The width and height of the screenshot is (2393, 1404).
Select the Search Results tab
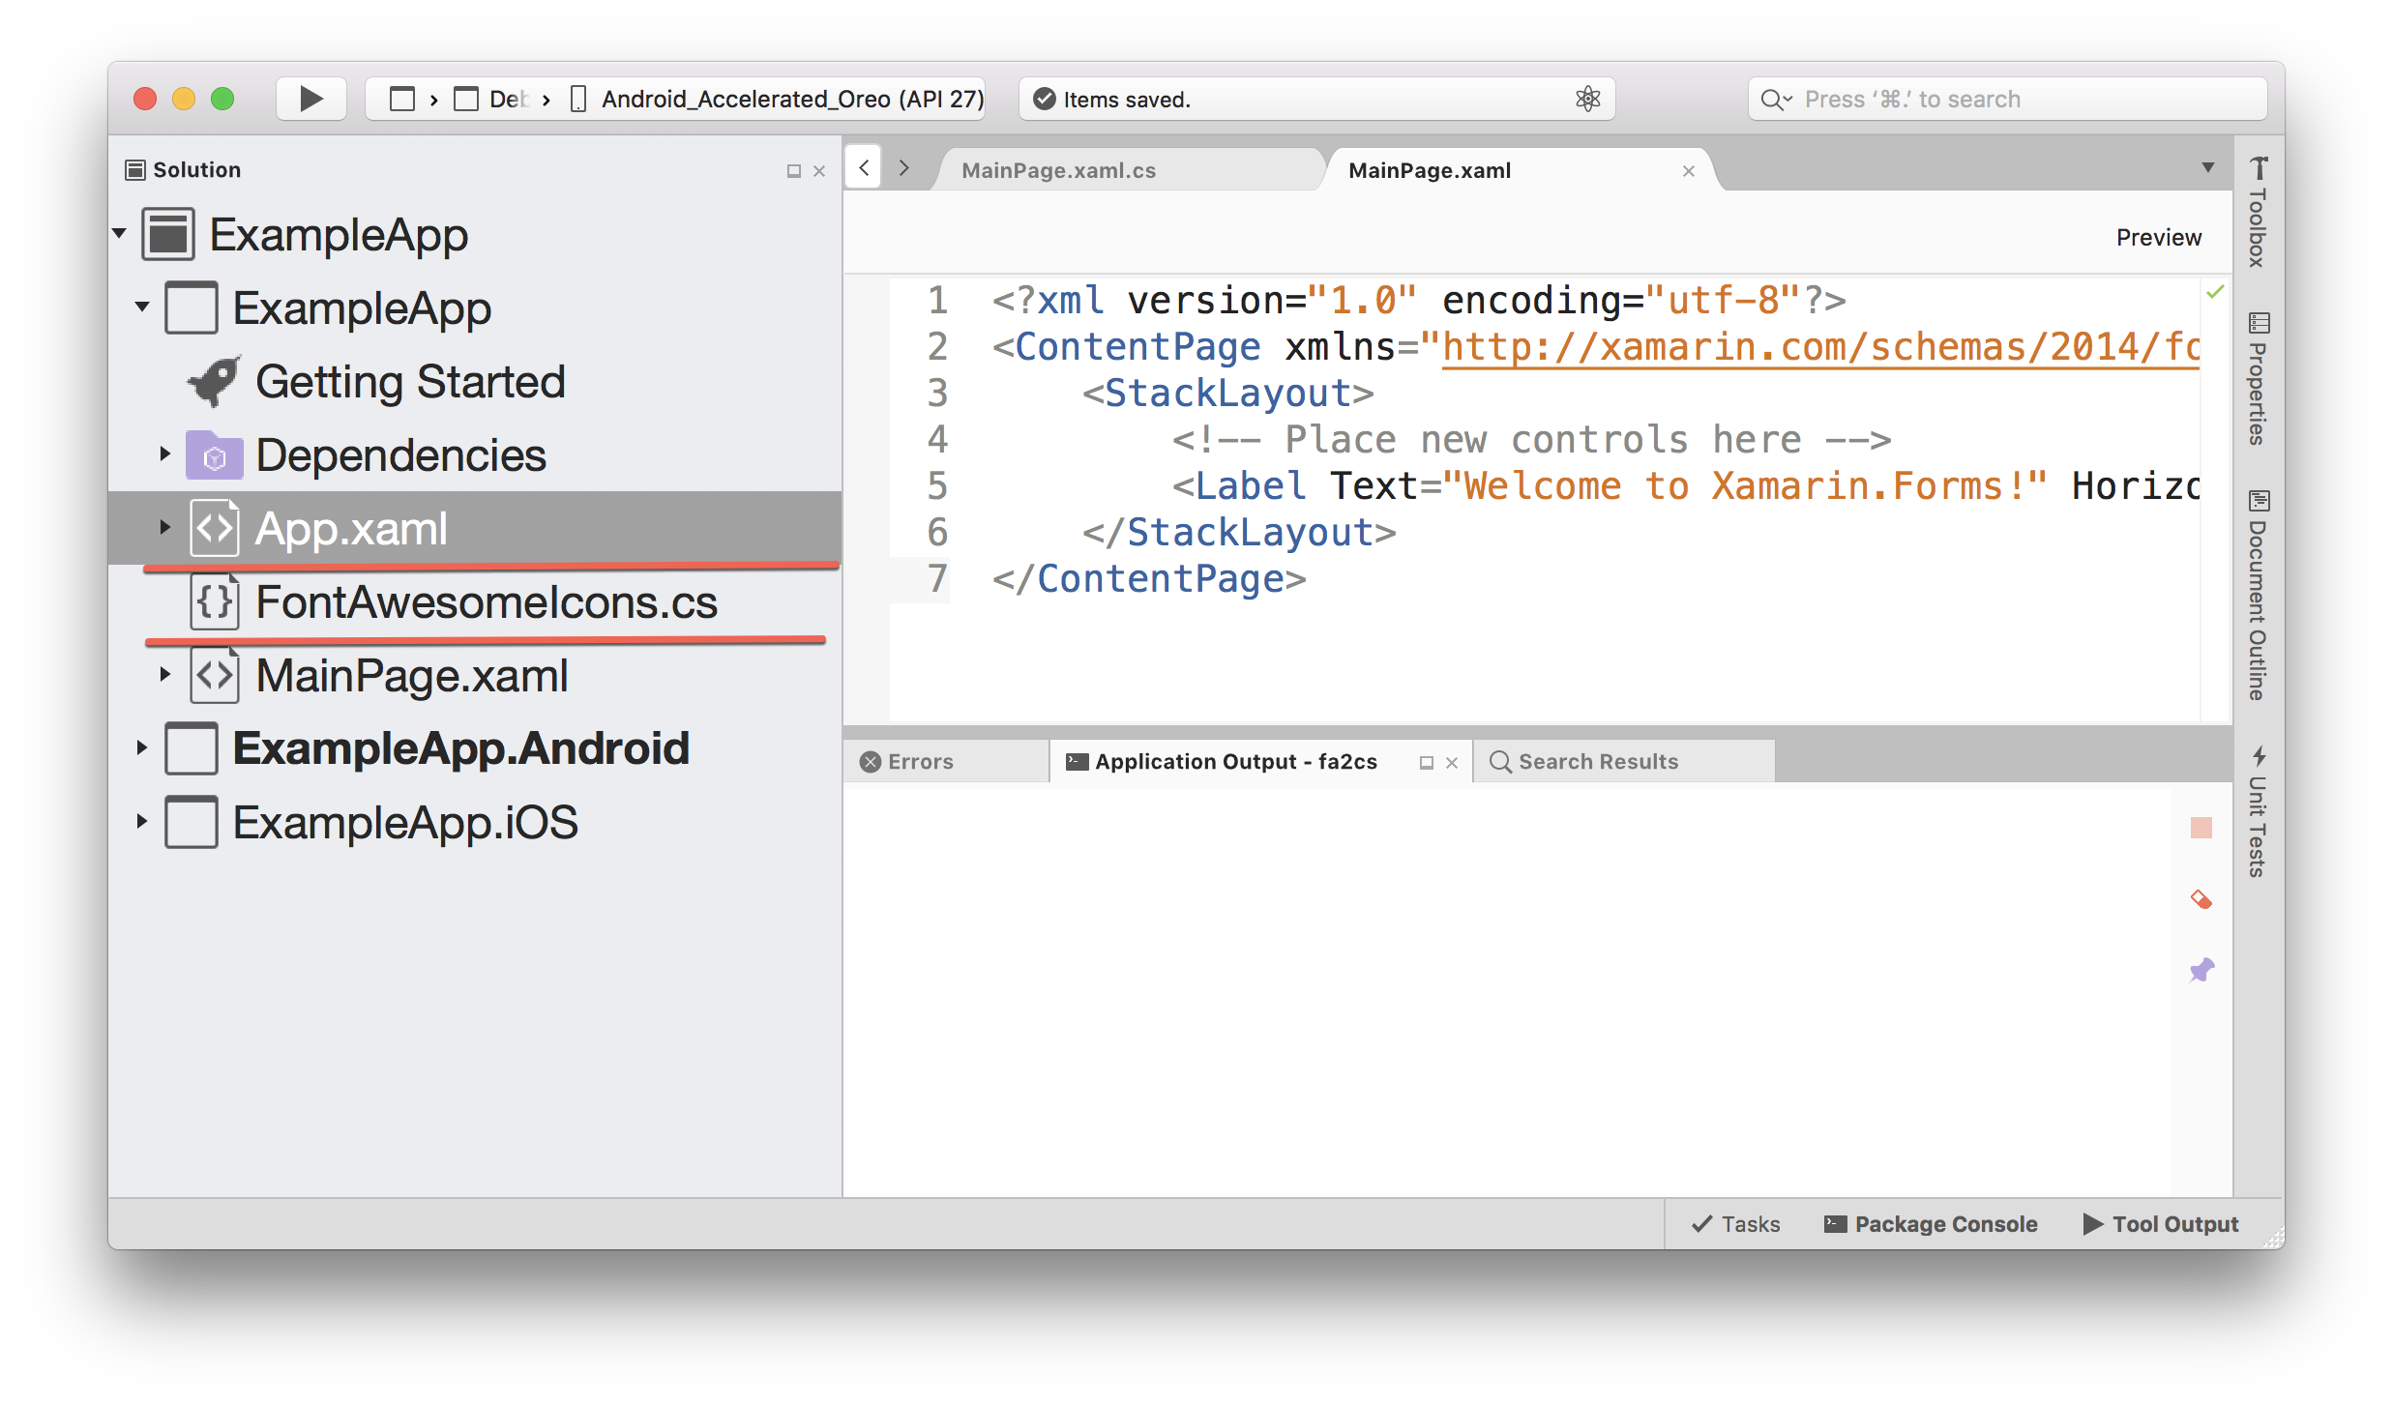(x=1598, y=760)
